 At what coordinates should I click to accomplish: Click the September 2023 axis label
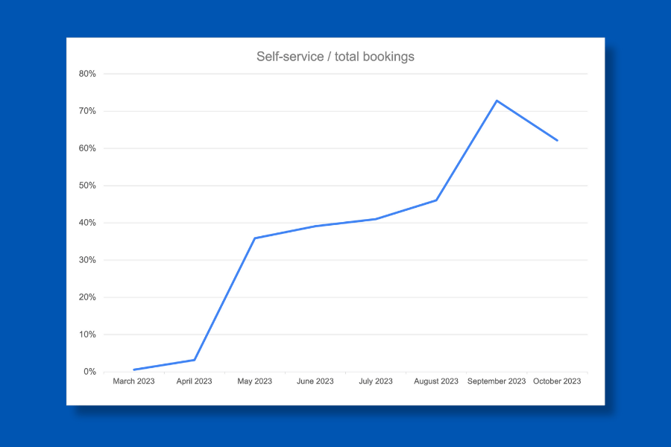[x=496, y=381]
